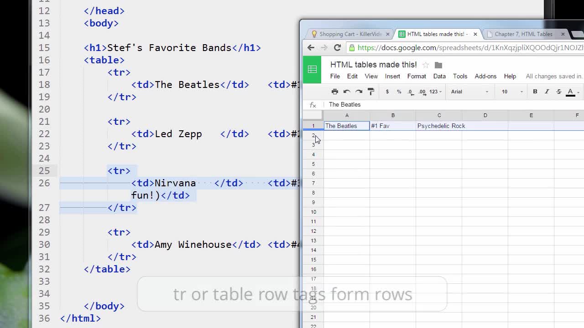Open the Tools menu in Sheets
Viewport: 584px width, 328px height.
pos(460,76)
